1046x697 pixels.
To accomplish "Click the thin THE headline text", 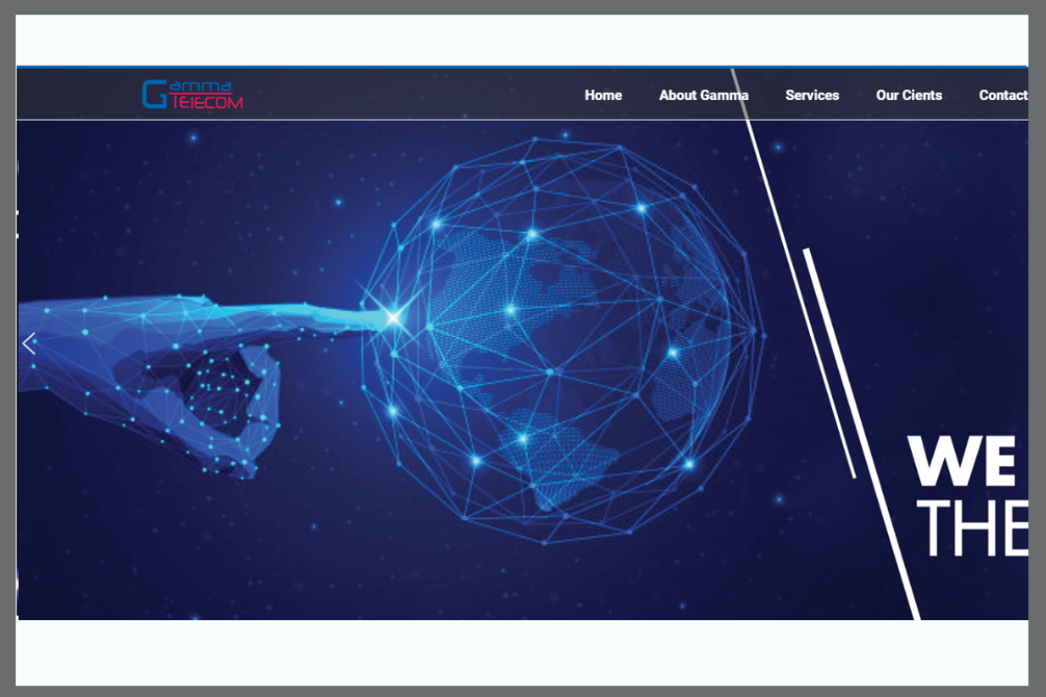I will pos(972,528).
